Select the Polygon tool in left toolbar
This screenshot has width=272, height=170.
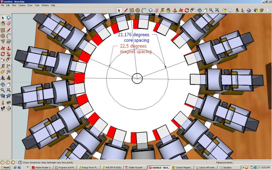coord(3,41)
